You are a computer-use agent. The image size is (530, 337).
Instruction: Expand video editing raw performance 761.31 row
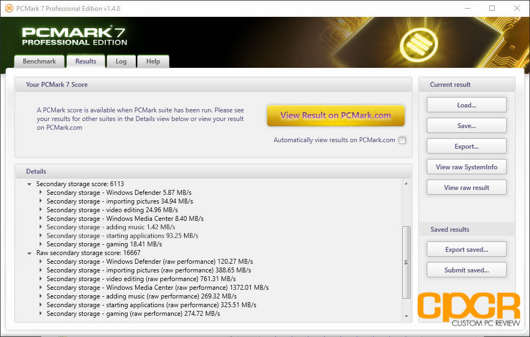click(41, 278)
